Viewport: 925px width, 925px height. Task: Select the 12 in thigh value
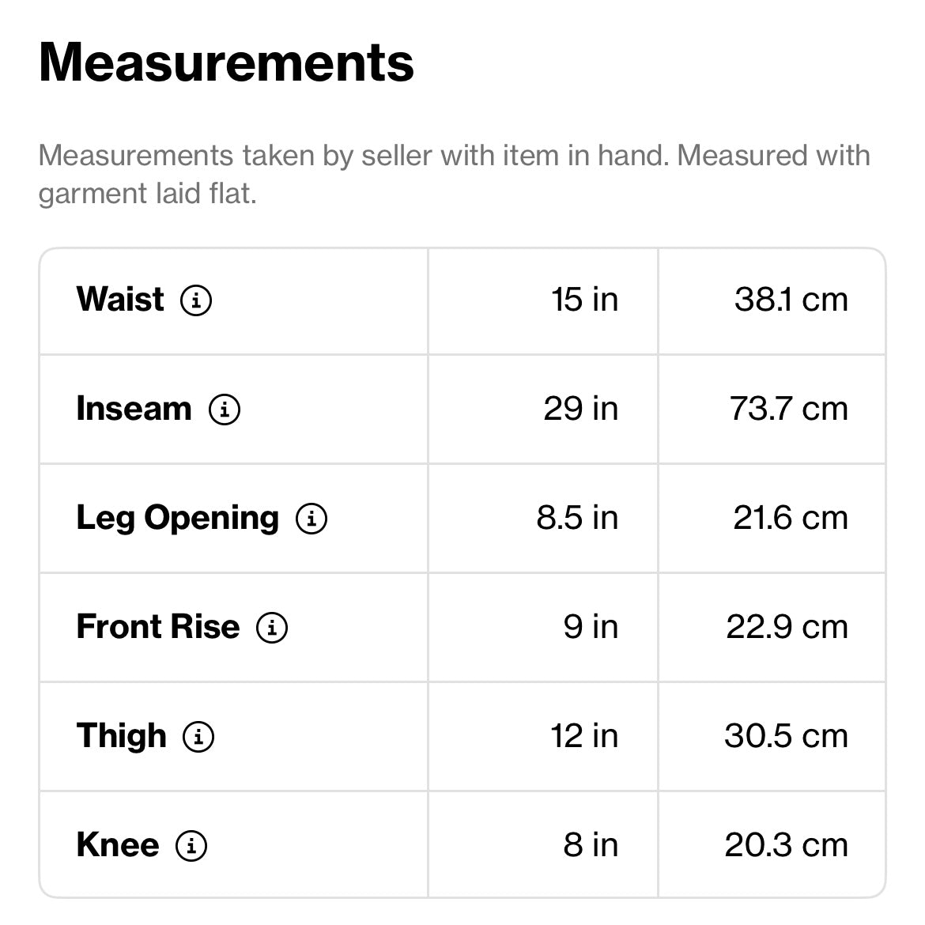coord(584,736)
